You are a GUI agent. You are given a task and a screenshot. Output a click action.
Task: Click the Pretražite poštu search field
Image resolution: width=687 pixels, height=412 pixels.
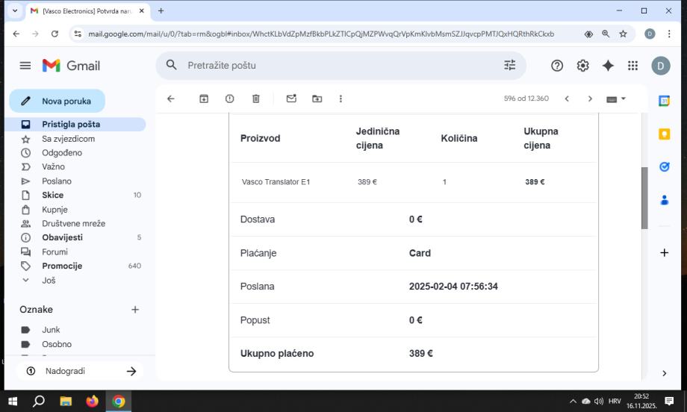pos(341,66)
